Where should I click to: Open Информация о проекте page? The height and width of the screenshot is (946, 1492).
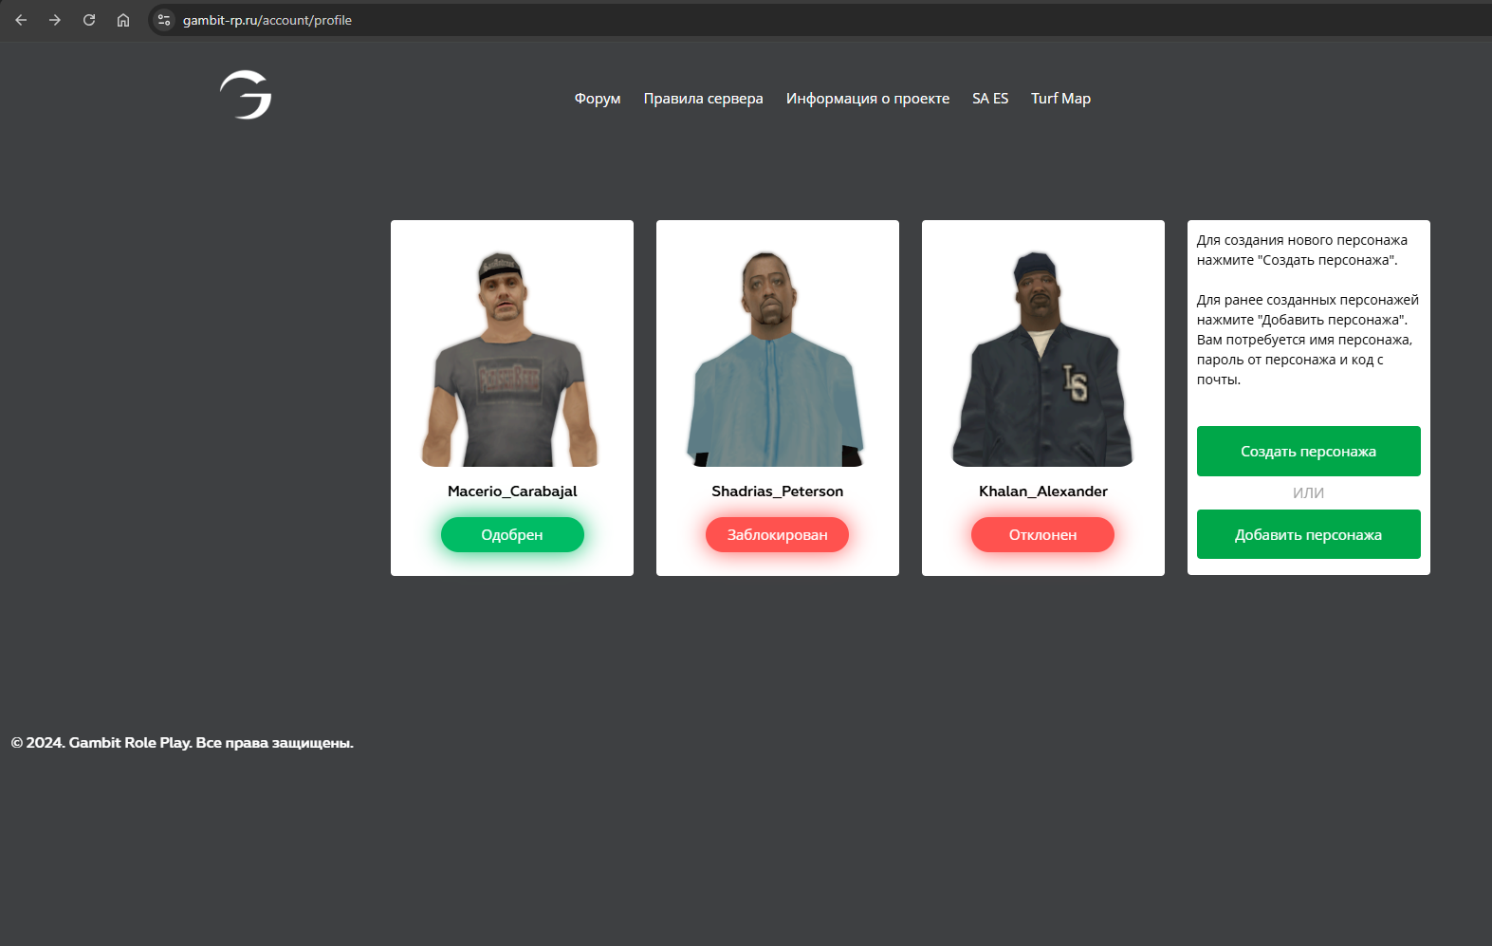click(x=867, y=99)
